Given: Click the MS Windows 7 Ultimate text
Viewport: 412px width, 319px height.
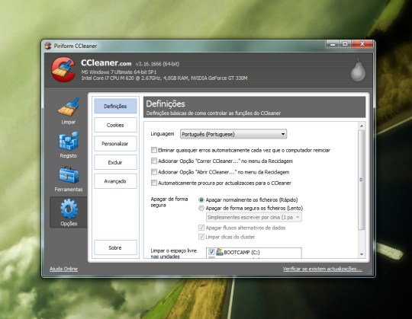Looking at the screenshot, I should (x=119, y=72).
